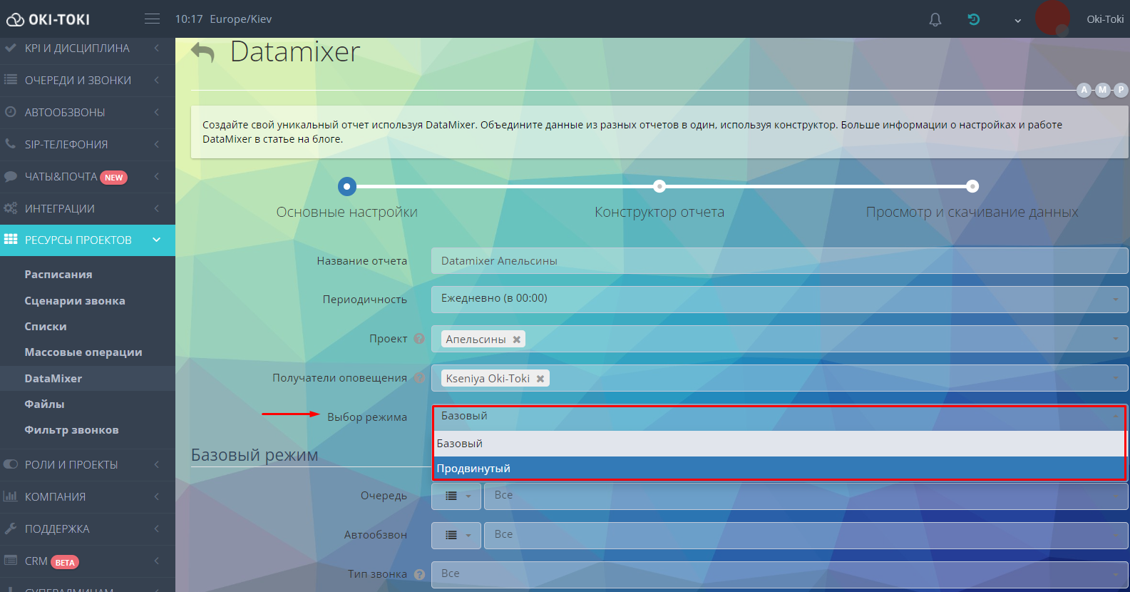
Task: Open the Автообзвон 'Все' dropdown
Action: [x=806, y=535]
